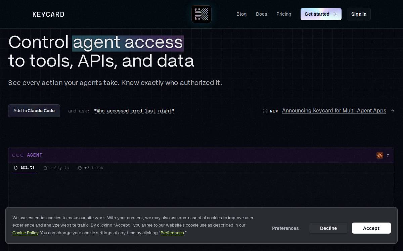The height and width of the screenshot is (251, 403).
Task: Click the orange Claude icon in AGENT panel
Action: (380, 155)
